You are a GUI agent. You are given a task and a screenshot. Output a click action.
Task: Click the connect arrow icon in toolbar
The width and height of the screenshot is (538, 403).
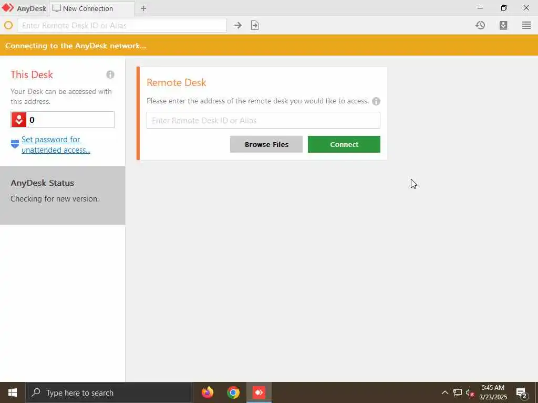pyautogui.click(x=238, y=25)
